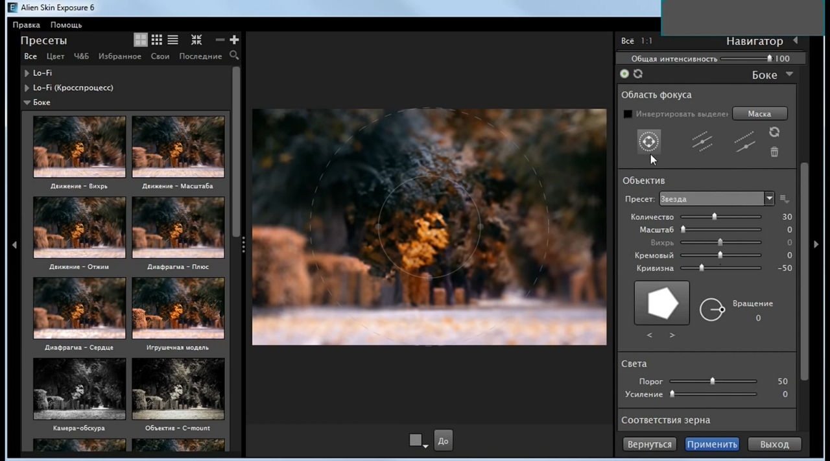Collapse the right panel arrow
830x461 pixels.
point(816,244)
